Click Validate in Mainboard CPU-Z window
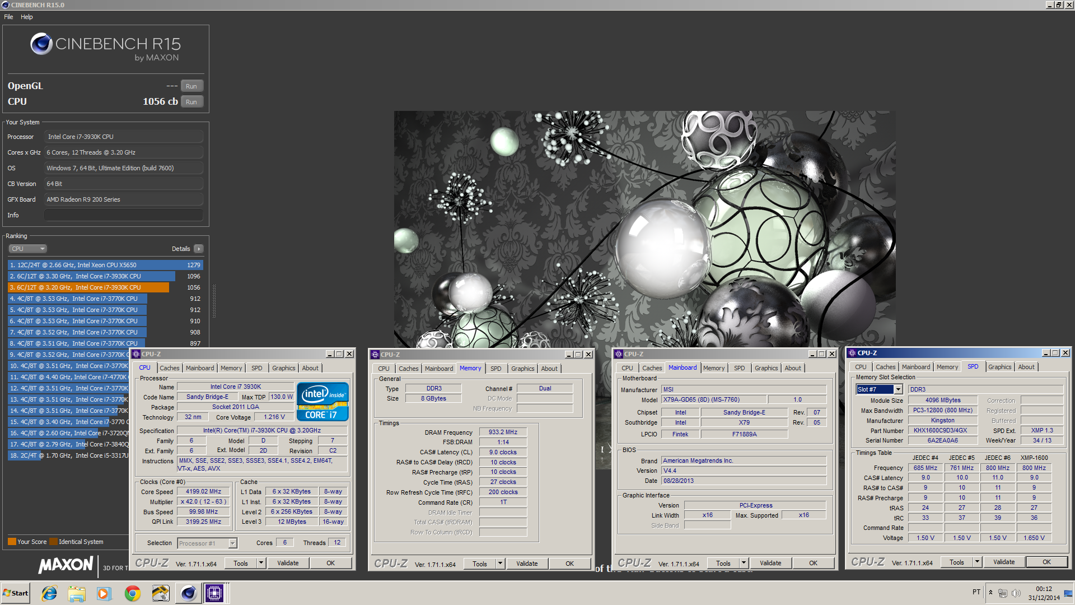Screen dimensions: 1075x605 coord(770,563)
